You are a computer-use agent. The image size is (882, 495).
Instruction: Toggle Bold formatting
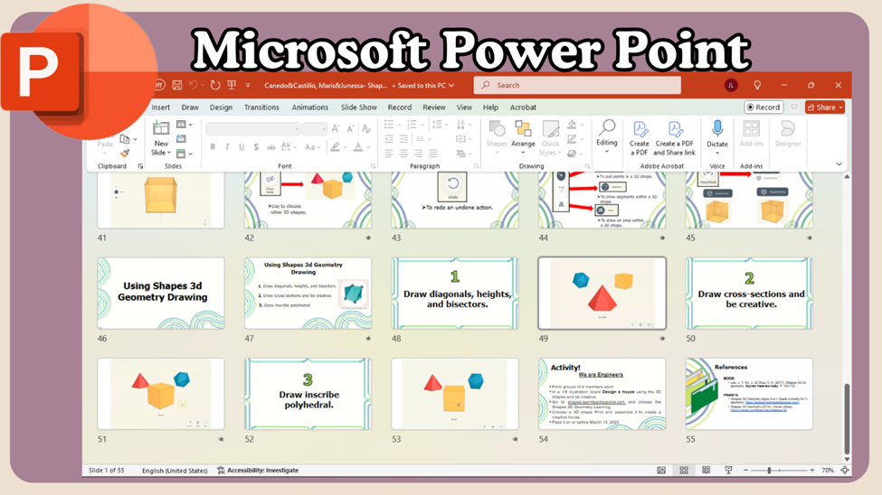tap(213, 147)
